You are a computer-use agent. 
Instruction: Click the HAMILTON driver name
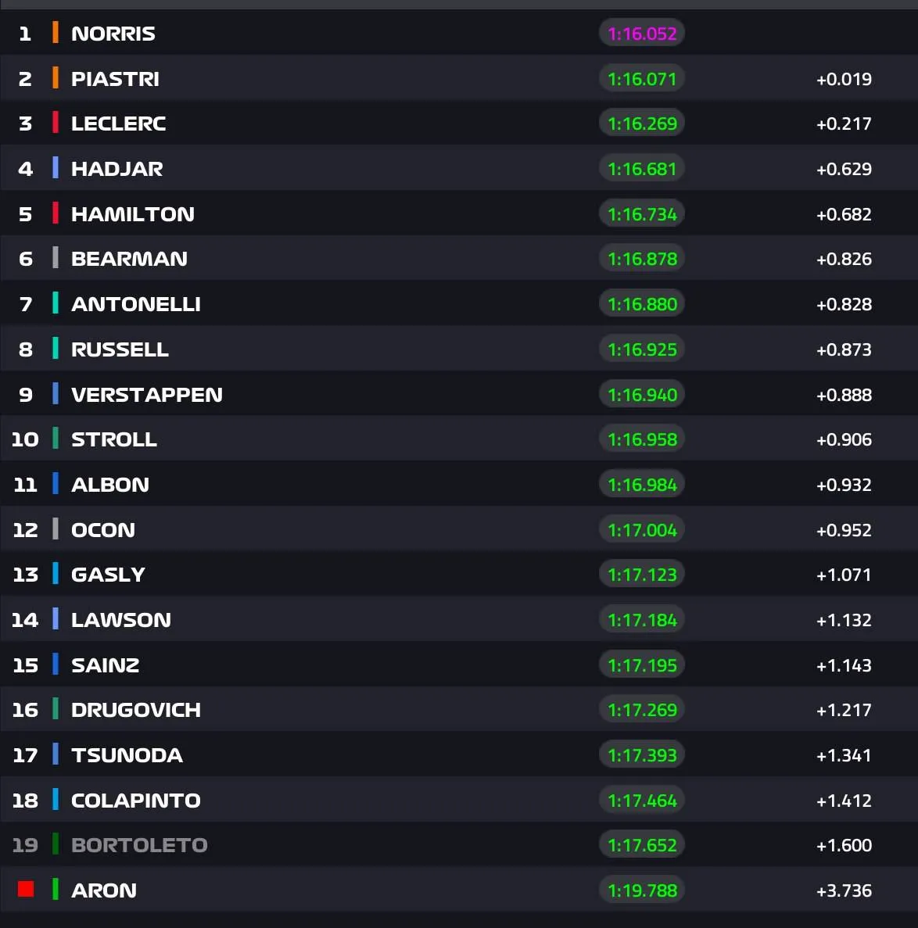coord(133,213)
